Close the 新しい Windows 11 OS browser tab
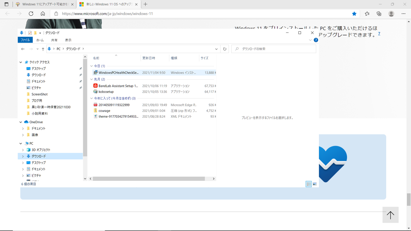 (136, 4)
